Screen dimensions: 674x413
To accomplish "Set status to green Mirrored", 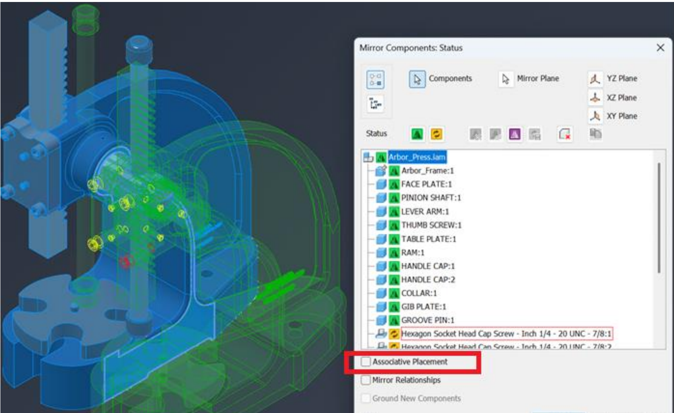I will tap(417, 134).
